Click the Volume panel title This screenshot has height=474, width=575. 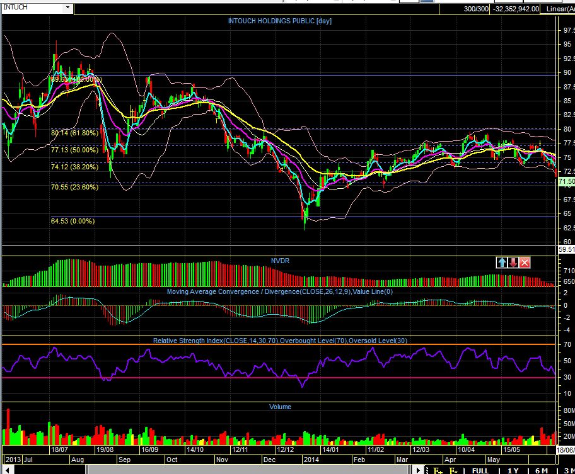pos(280,407)
